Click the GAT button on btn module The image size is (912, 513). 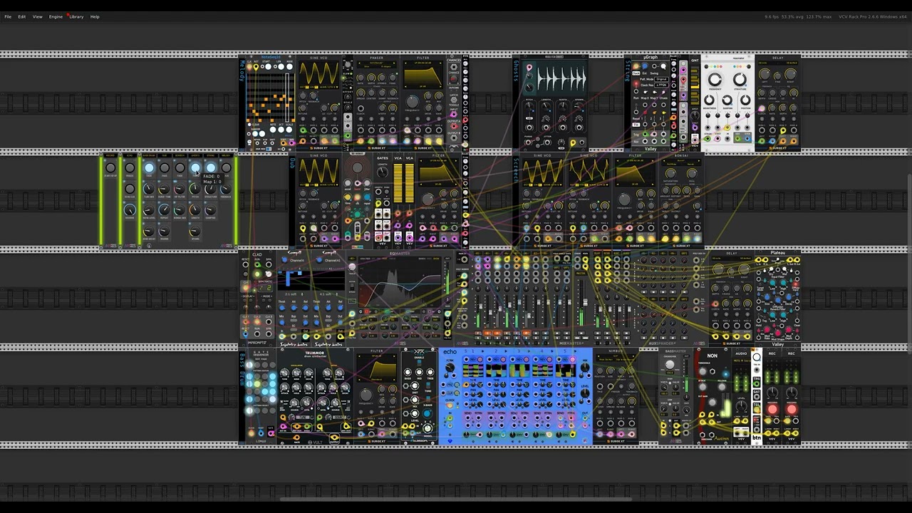757,395
